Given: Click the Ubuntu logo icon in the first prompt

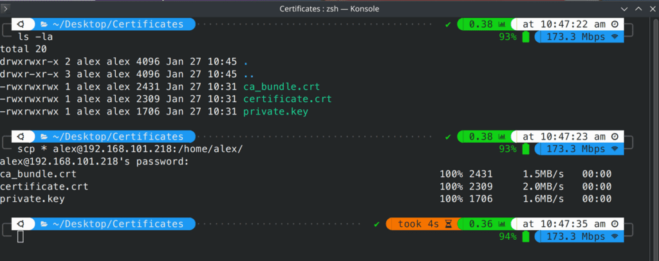Looking at the screenshot, I should 21,24.
